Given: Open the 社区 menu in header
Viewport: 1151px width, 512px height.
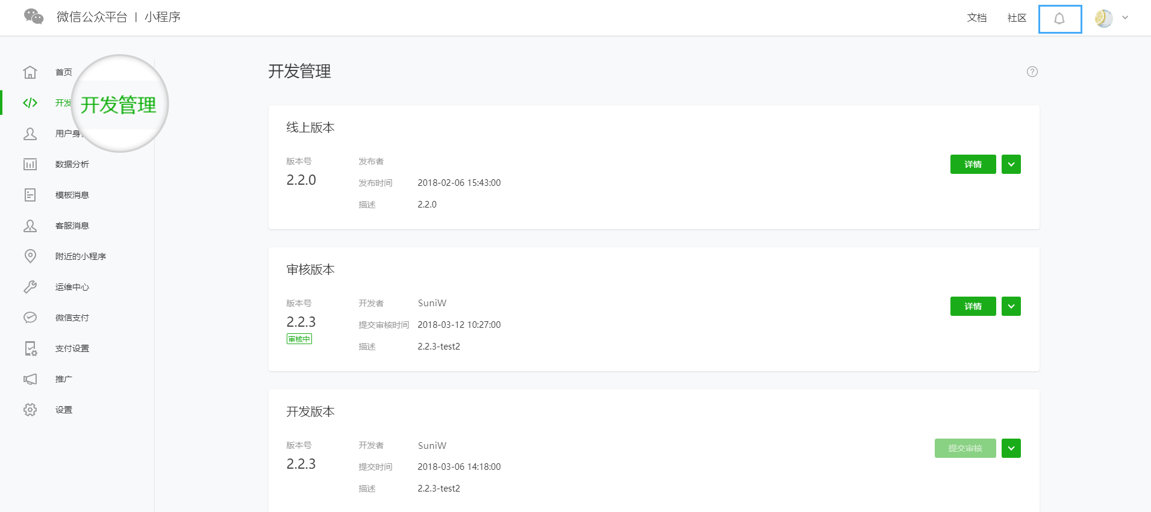Looking at the screenshot, I should click(1017, 18).
